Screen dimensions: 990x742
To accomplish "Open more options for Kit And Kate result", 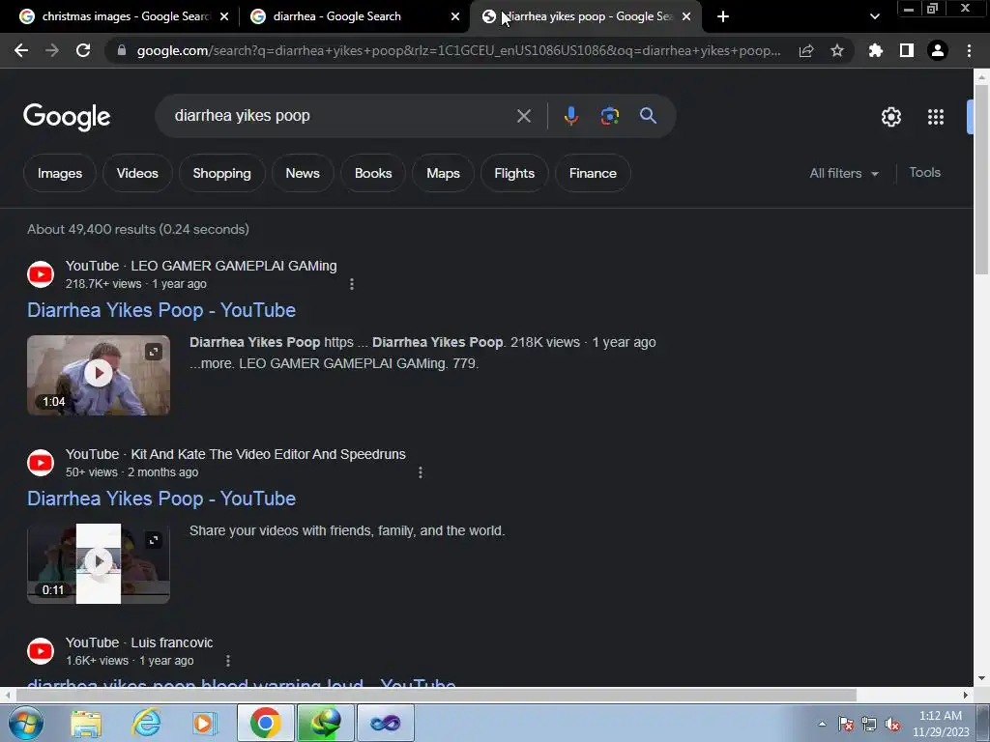I will point(421,472).
